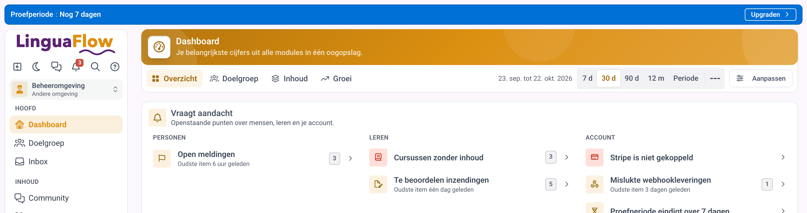The width and height of the screenshot is (807, 213).
Task: Expand Stripe is niet gekoppeld chevron
Action: tap(783, 158)
